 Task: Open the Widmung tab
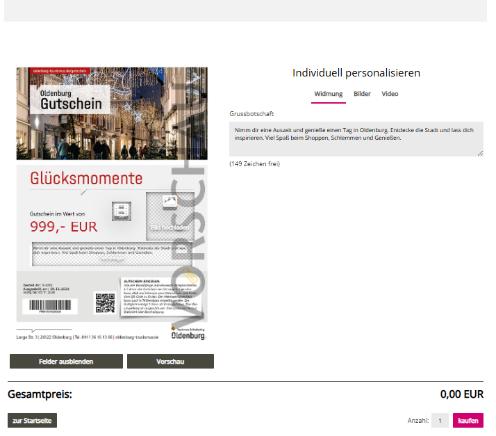[x=328, y=94]
